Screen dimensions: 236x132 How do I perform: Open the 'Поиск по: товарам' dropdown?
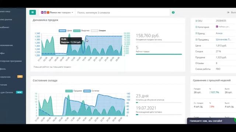[x=57, y=12]
